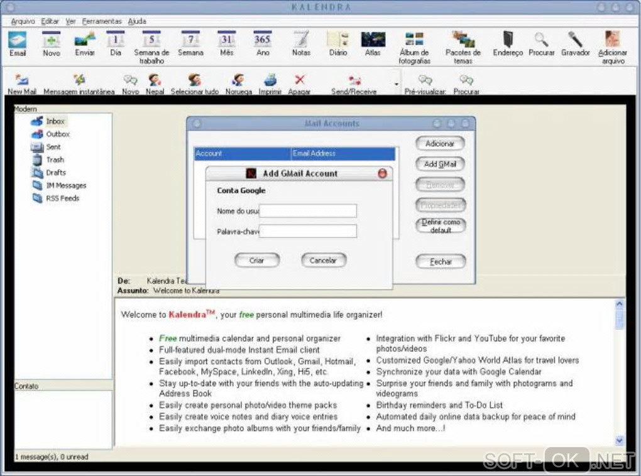Close the Add GMail Account dialog
The width and height of the screenshot is (641, 476).
(382, 173)
